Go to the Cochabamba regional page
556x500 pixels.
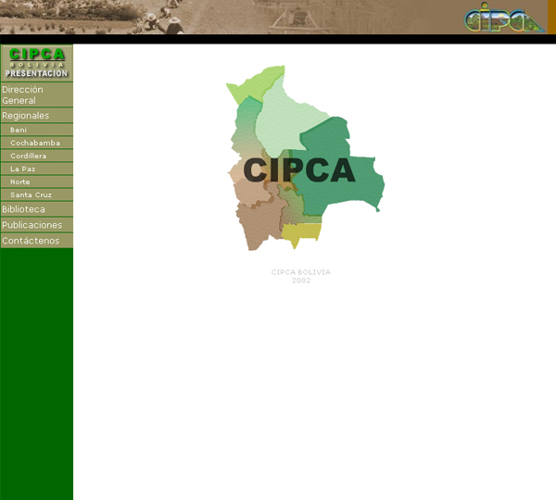coord(36,143)
